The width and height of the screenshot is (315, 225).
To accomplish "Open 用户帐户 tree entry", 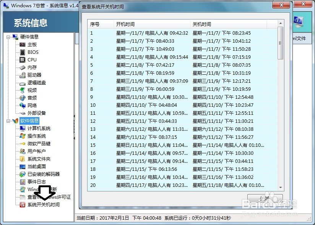I will (x=37, y=151).
